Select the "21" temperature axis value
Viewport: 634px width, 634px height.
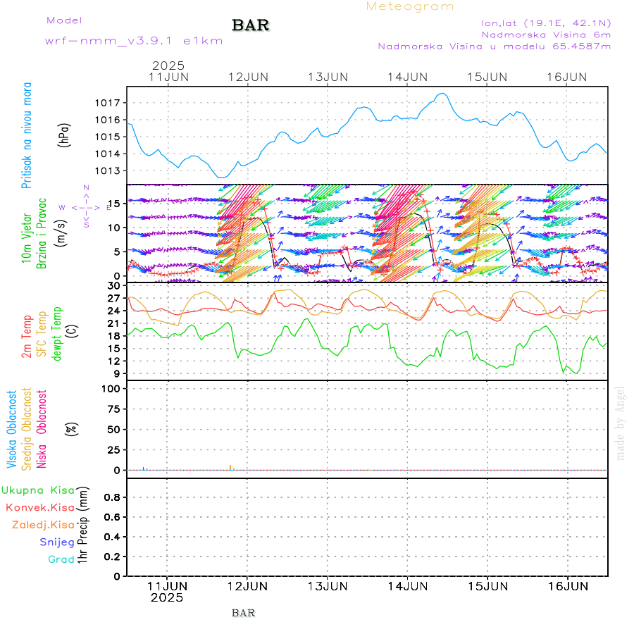click(114, 323)
